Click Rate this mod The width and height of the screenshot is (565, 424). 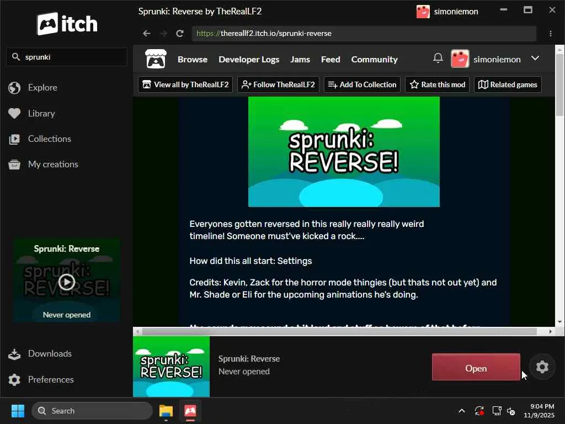click(x=438, y=84)
